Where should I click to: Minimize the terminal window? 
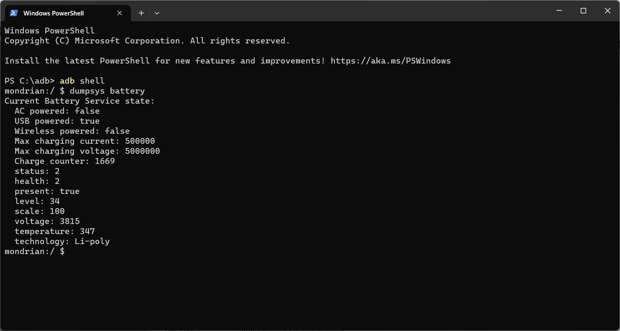click(559, 11)
